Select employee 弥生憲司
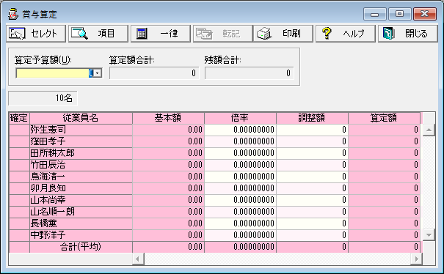The image size is (444, 274). pos(81,130)
